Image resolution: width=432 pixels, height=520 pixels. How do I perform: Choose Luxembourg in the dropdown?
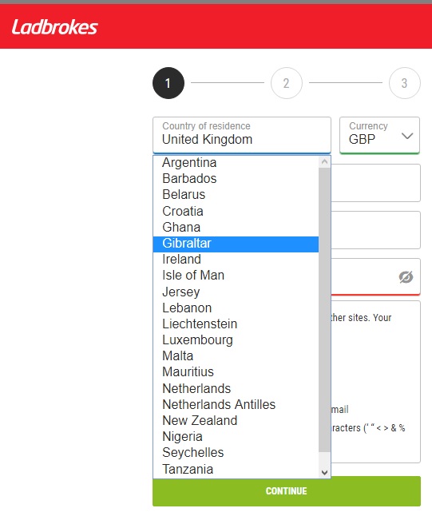[236, 340]
